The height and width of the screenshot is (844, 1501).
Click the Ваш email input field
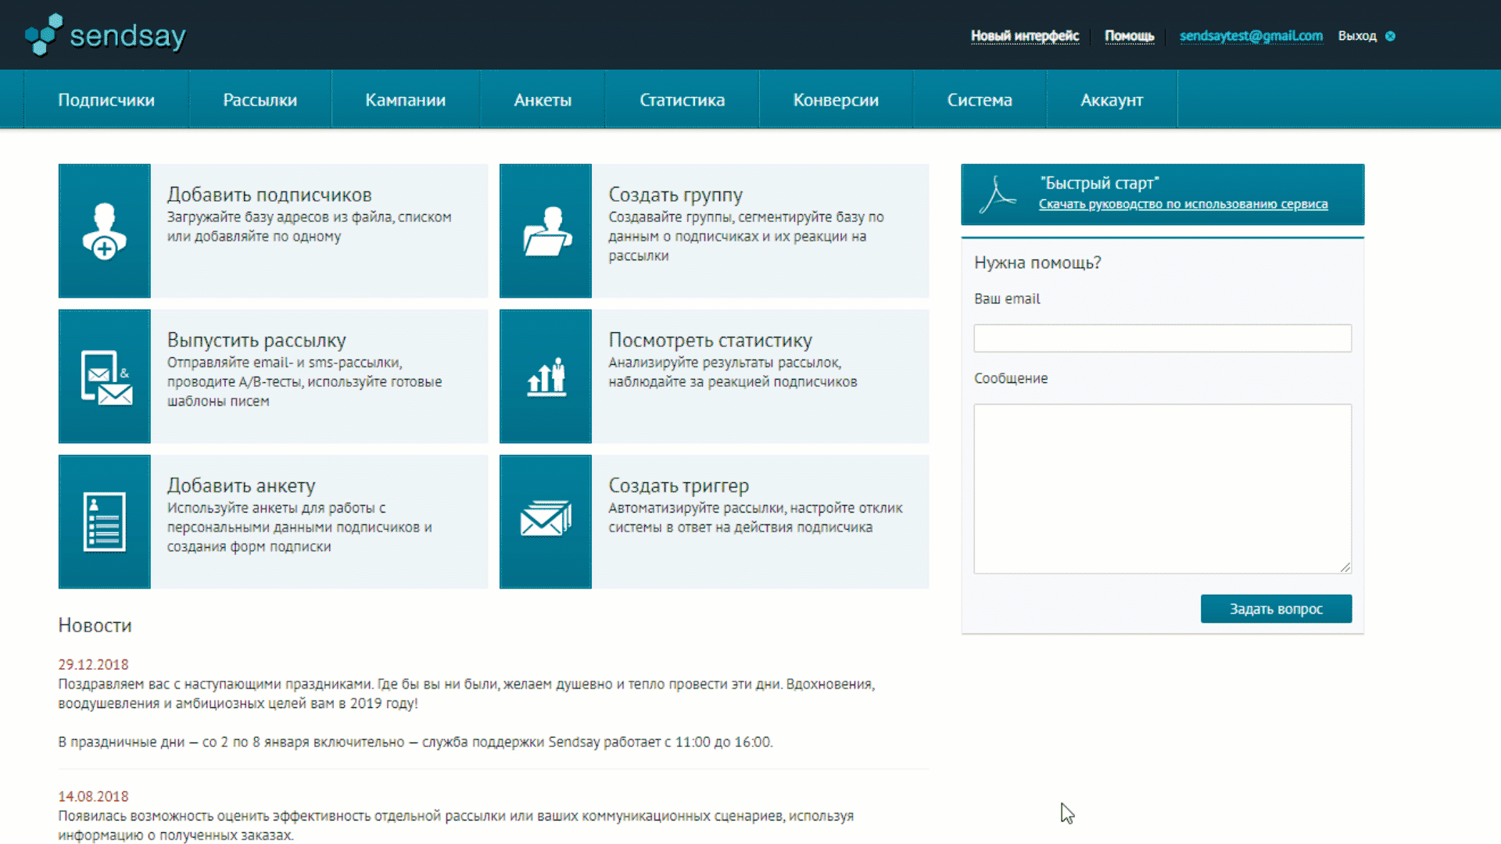coord(1162,338)
